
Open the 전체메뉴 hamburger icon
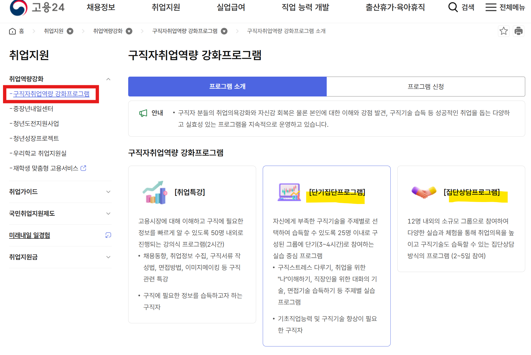coord(491,7)
